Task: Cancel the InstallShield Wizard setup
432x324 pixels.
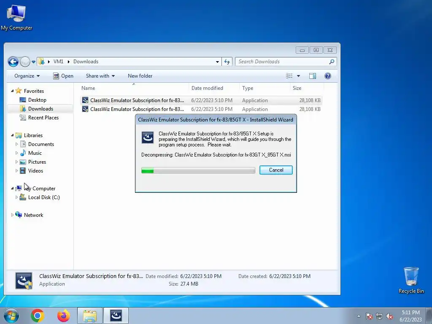Action: 276,170
